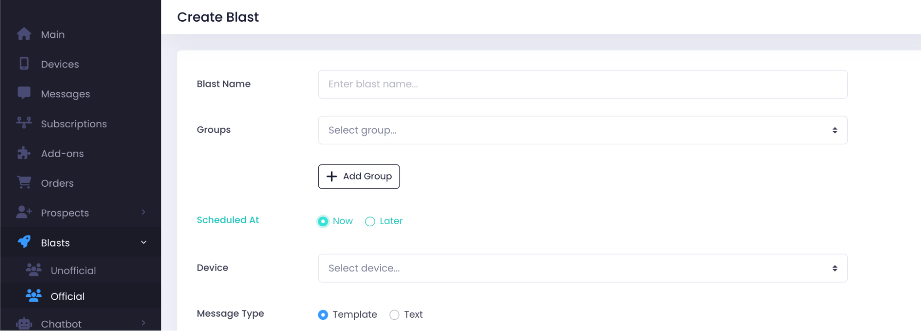Choose Text as the message type
The height and width of the screenshot is (331, 921).
[x=394, y=315]
